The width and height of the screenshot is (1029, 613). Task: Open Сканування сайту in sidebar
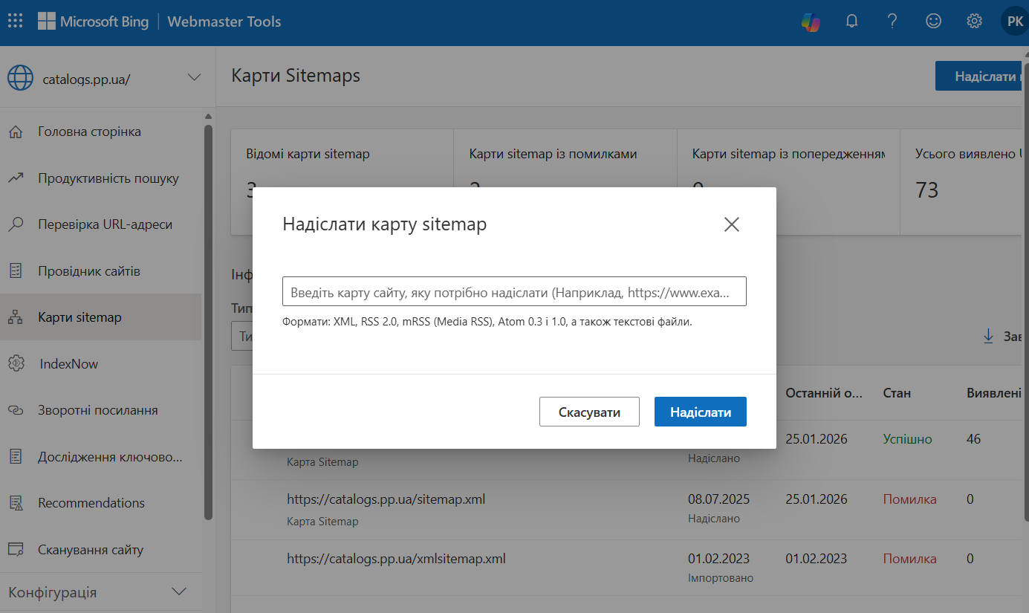click(90, 550)
